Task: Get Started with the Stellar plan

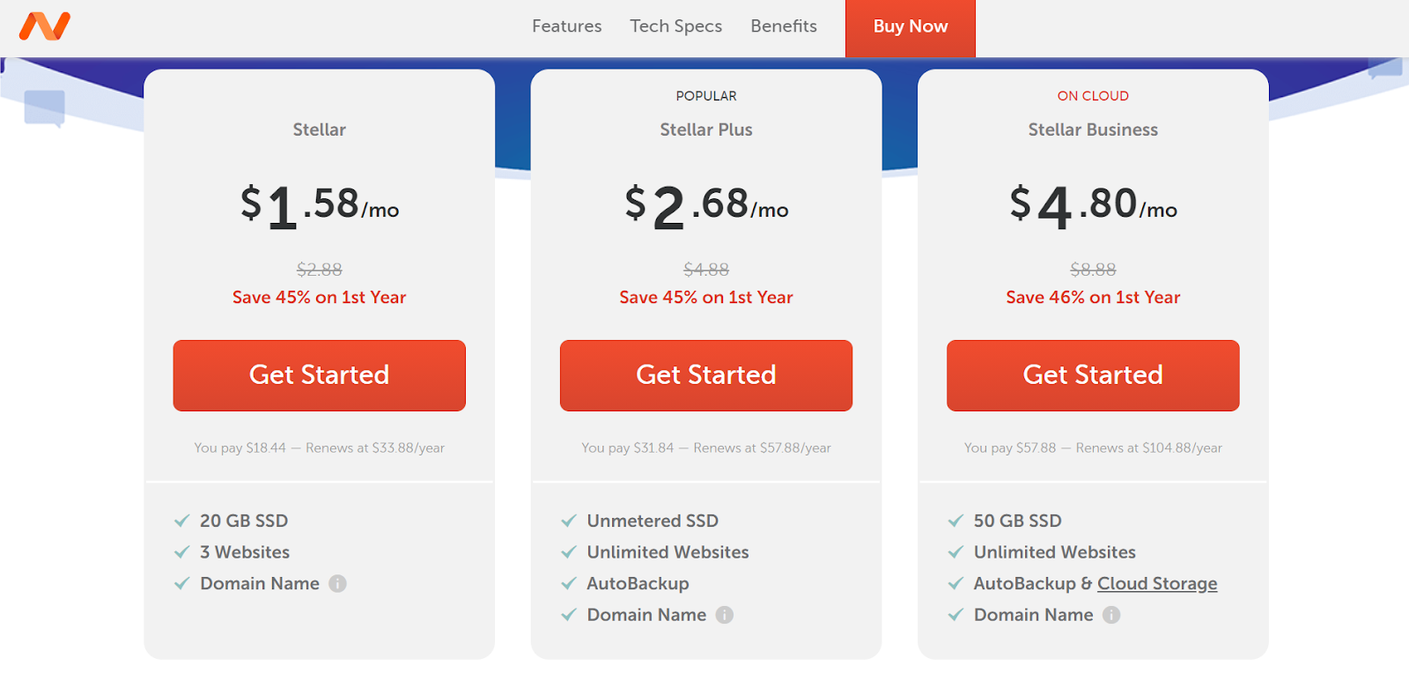Action: click(x=320, y=375)
